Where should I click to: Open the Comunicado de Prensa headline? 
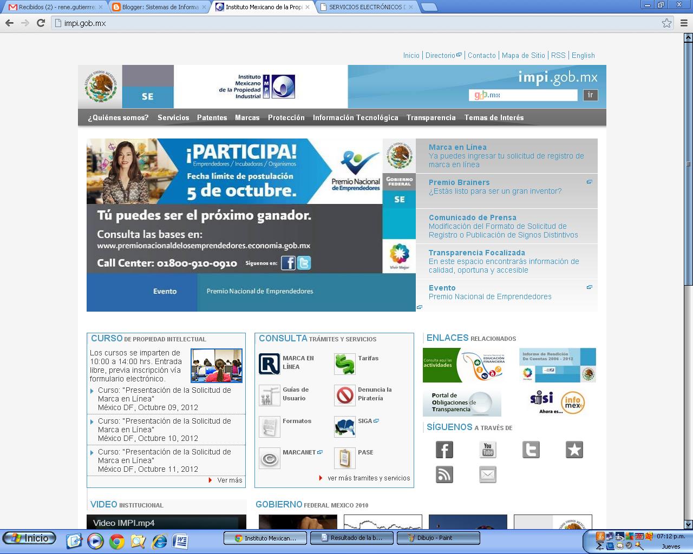pyautogui.click(x=473, y=217)
